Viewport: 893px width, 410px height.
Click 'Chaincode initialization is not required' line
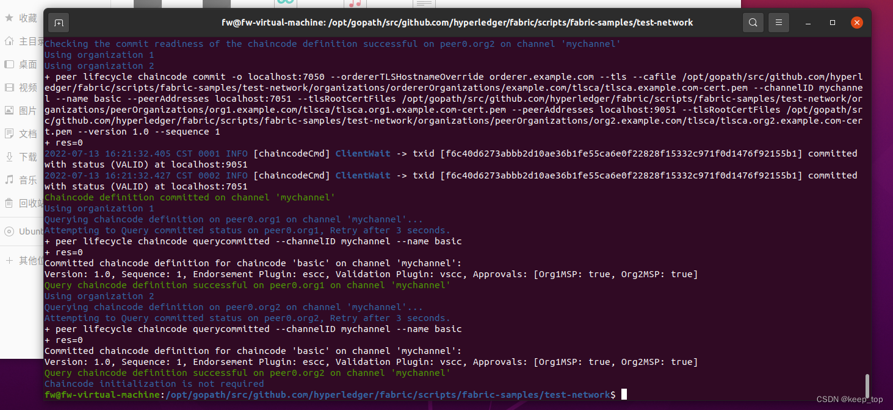pyautogui.click(x=154, y=384)
